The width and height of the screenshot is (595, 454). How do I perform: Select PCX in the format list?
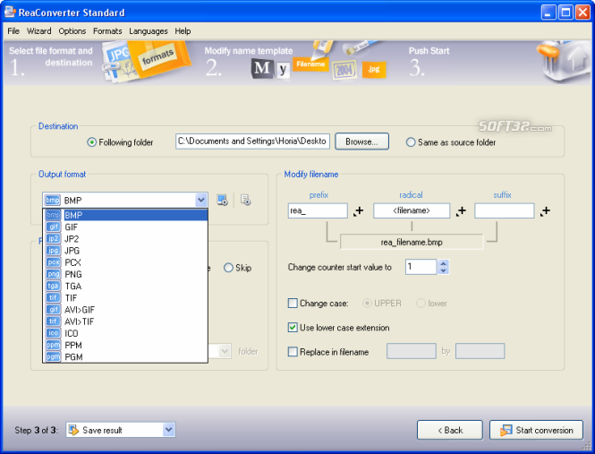click(x=125, y=262)
